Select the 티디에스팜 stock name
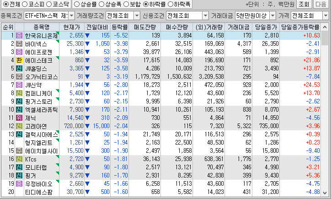Screen dimensions: 331x199 point(38,192)
